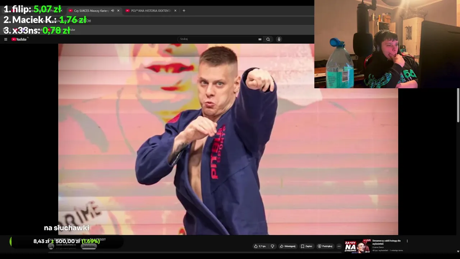Dislike the video
Image resolution: width=460 pixels, height=259 pixels.
(x=272, y=246)
